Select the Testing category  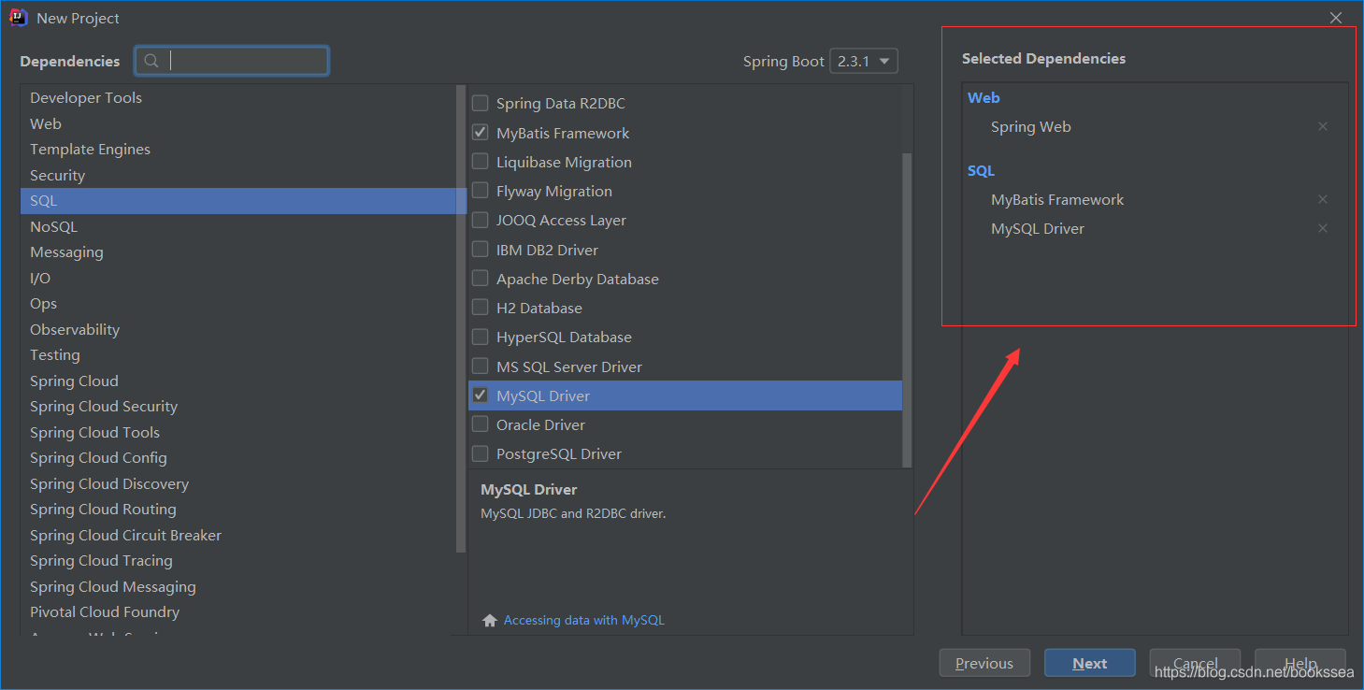237,354
